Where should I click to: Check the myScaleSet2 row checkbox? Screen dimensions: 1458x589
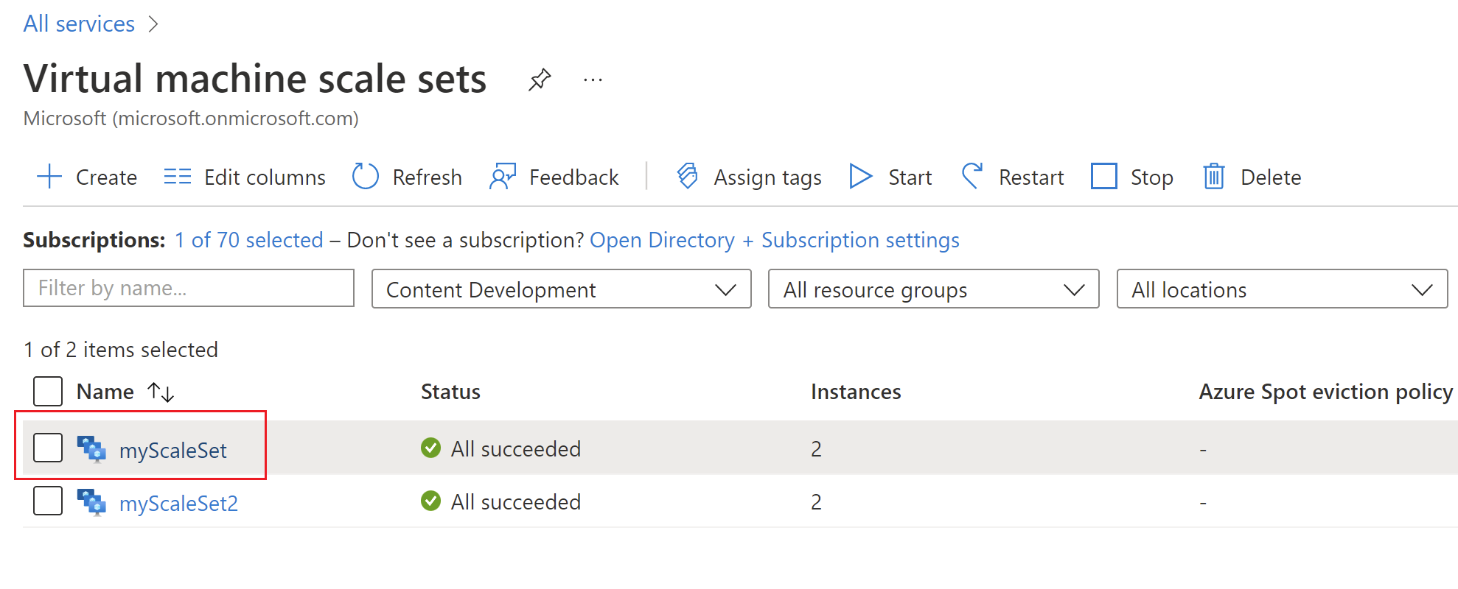pos(48,501)
